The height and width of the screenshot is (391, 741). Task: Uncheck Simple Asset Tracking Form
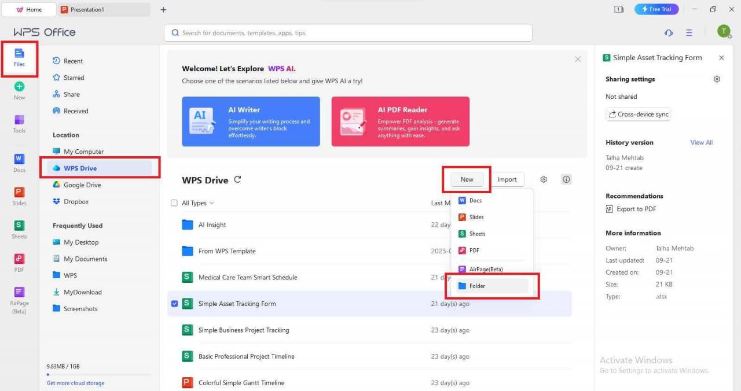[174, 303]
